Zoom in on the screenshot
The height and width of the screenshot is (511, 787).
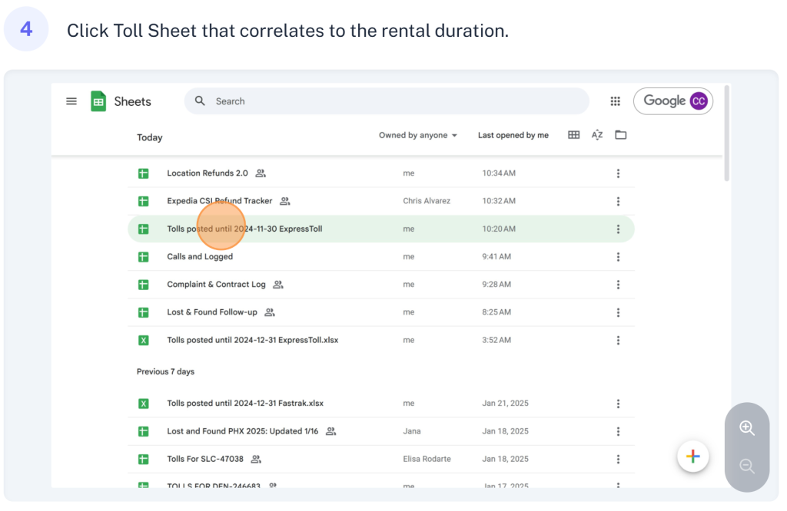click(x=746, y=428)
